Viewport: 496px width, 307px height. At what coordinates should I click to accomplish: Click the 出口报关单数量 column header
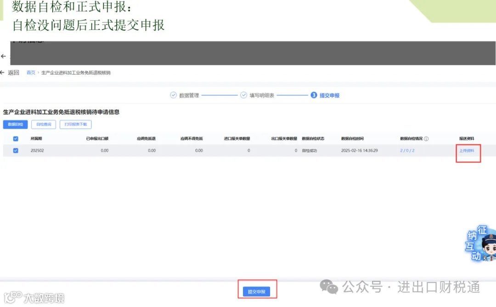coord(284,139)
